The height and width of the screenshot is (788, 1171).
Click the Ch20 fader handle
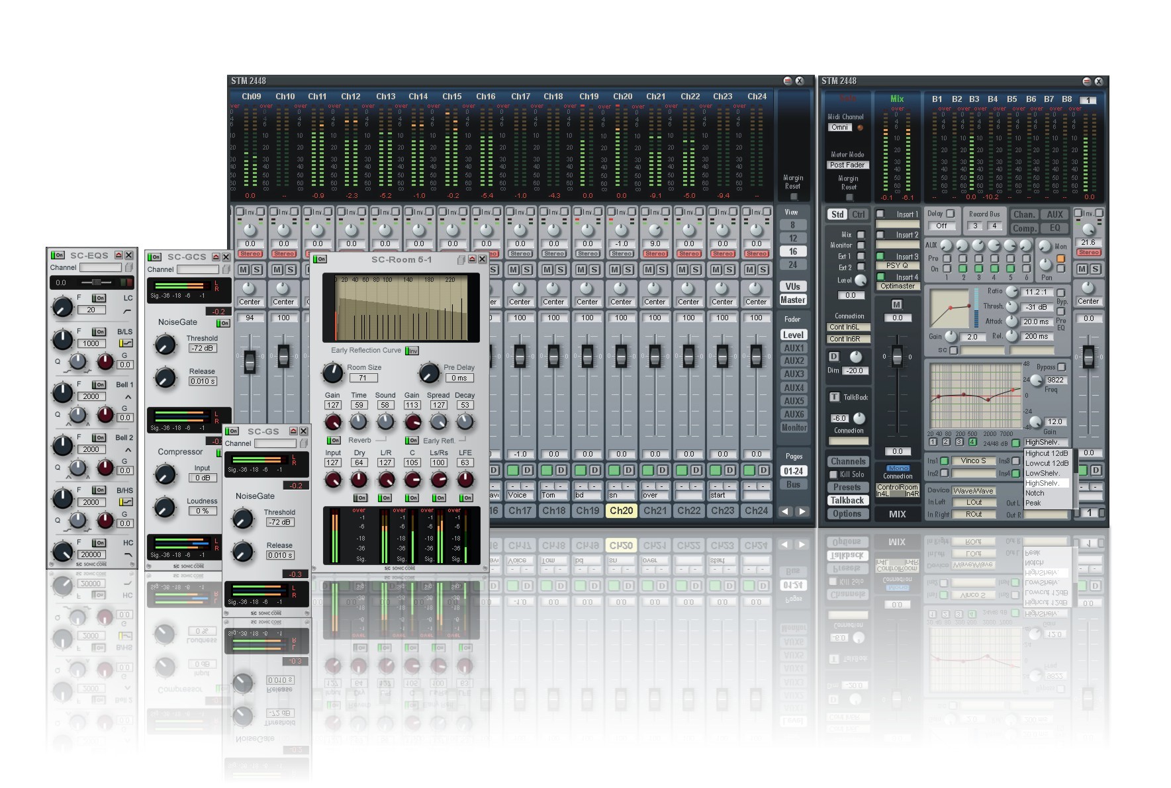click(x=621, y=356)
